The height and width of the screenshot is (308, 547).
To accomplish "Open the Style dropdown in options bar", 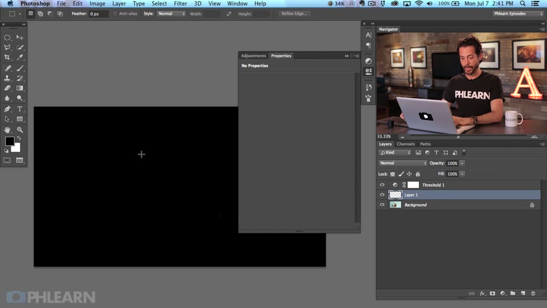I will (x=171, y=14).
